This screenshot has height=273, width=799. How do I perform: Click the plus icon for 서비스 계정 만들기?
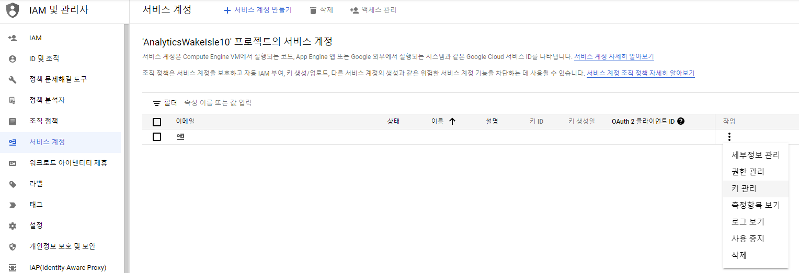click(x=227, y=10)
